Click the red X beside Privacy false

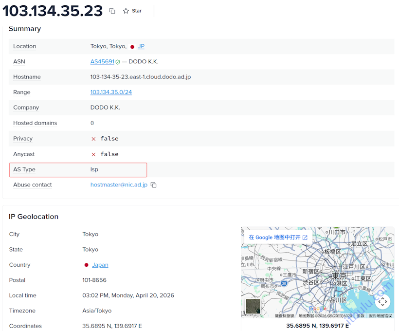94,138
